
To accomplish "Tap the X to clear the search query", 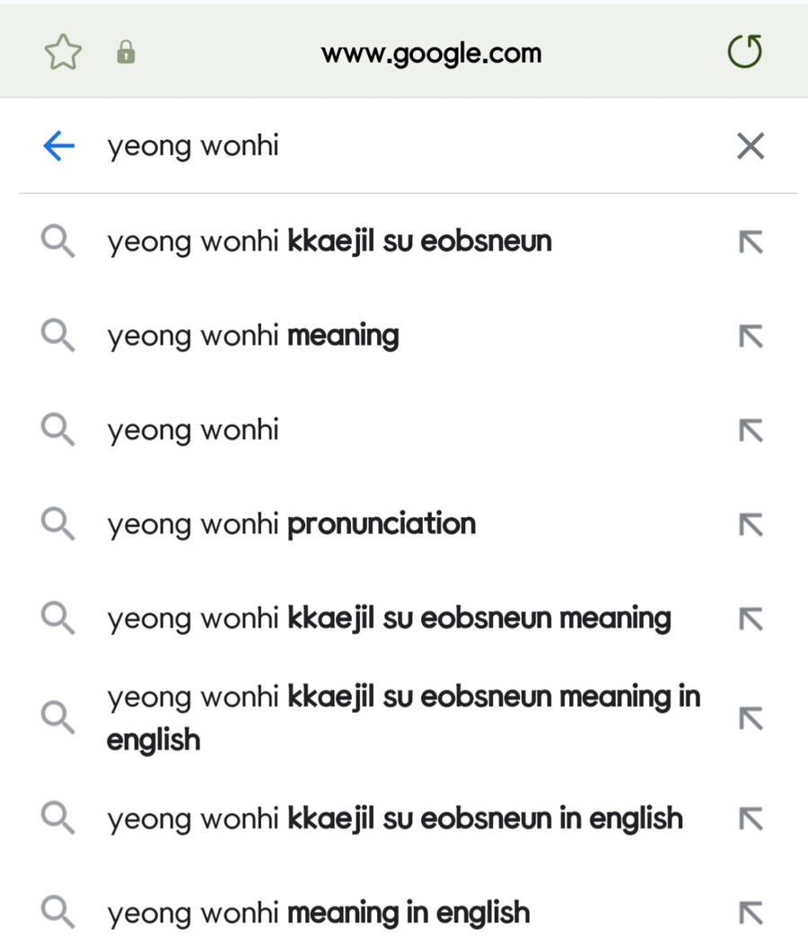I will pyautogui.click(x=751, y=145).
